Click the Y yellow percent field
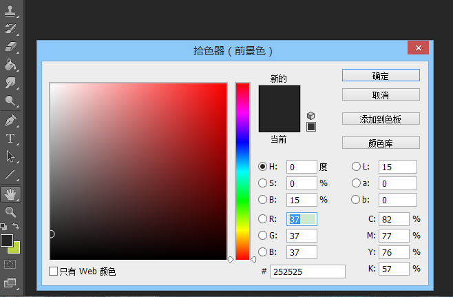 394,252
